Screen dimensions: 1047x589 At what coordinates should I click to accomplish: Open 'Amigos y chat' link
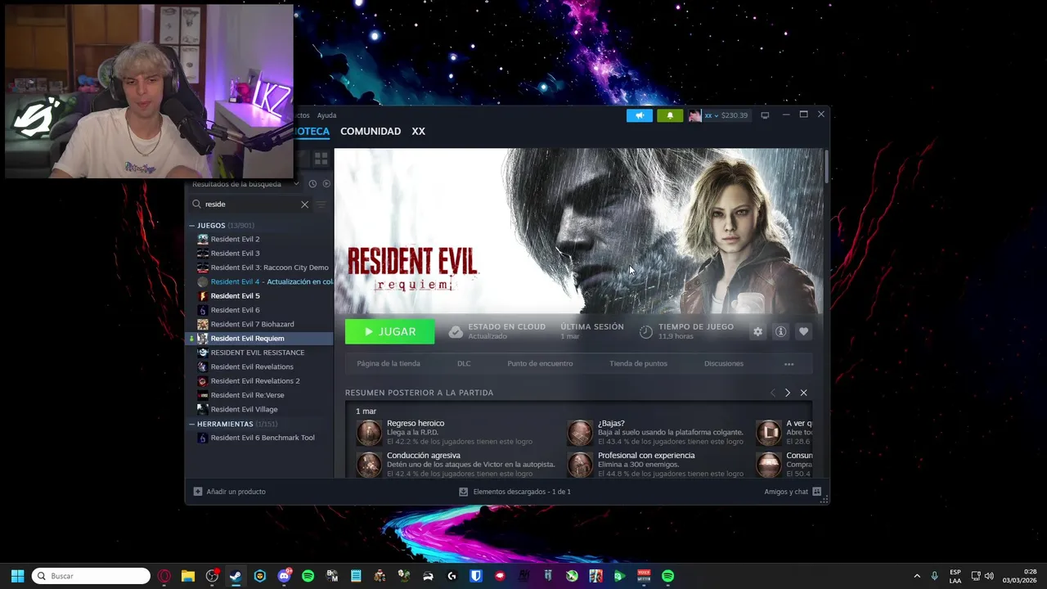click(786, 492)
